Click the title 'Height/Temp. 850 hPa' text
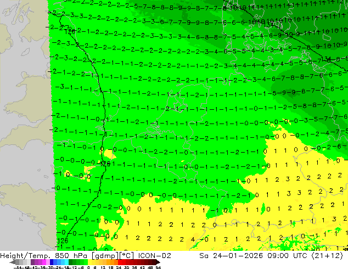The image size is (348, 269). [x=44, y=256]
